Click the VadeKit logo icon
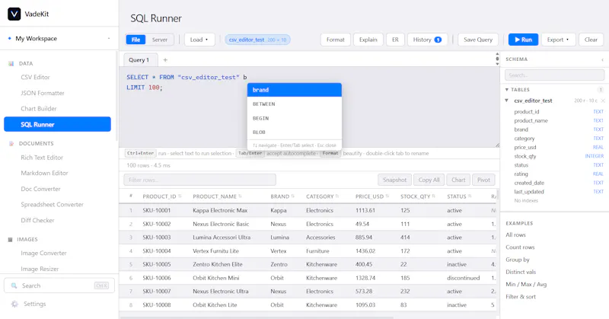This screenshot has width=609, height=319. click(14, 14)
